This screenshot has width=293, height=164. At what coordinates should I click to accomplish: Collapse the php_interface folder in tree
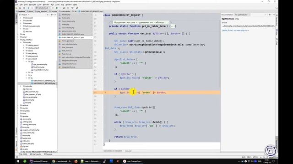(x=18, y=40)
